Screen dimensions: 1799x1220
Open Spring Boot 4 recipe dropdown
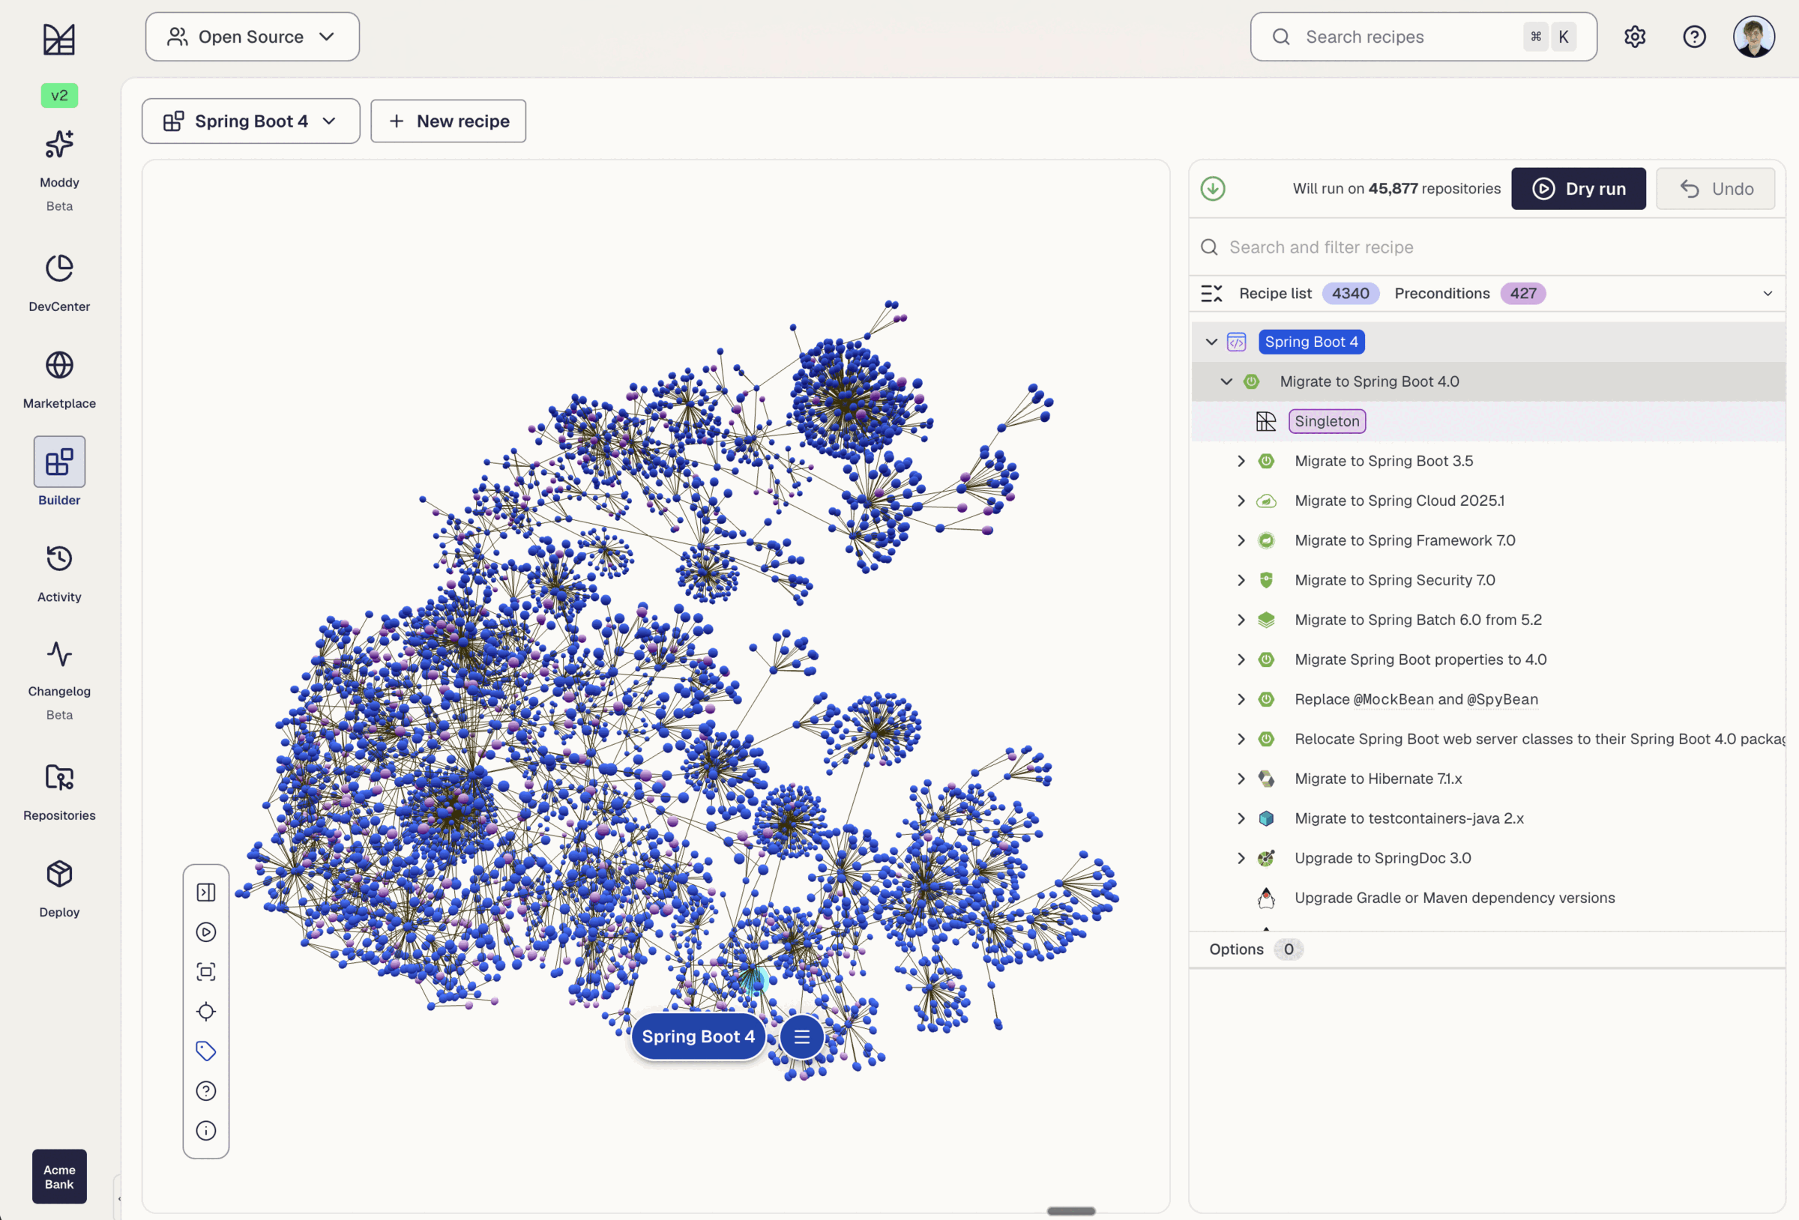pos(251,121)
